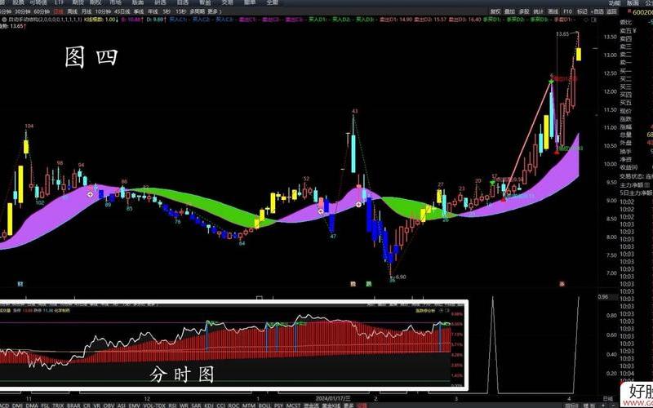Switch to the 60分钟 period
This screenshot has height=408, width=653.
(x=42, y=12)
